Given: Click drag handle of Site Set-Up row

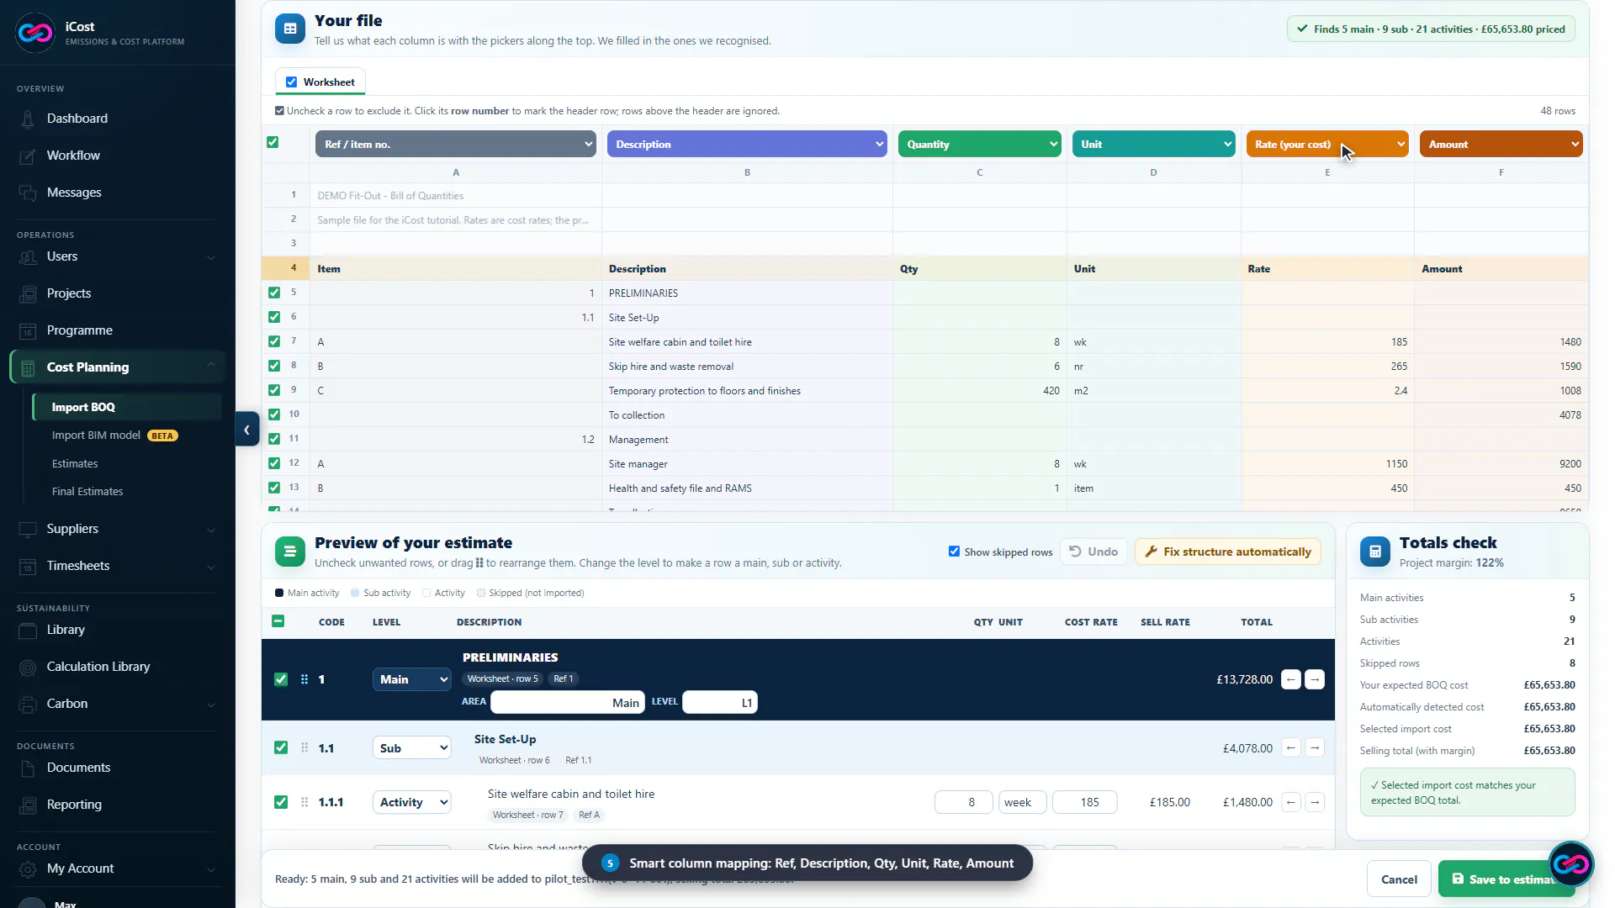Looking at the screenshot, I should tap(304, 747).
